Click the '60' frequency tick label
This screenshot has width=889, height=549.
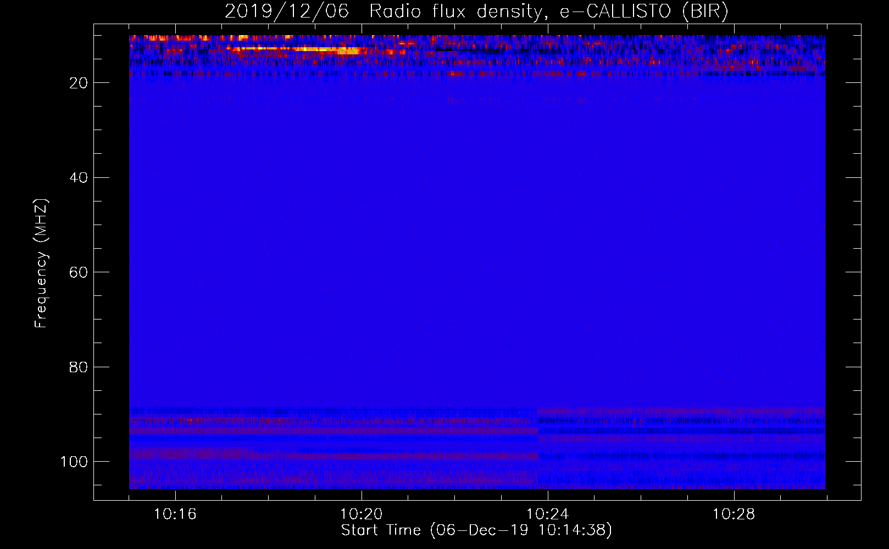coord(79,272)
